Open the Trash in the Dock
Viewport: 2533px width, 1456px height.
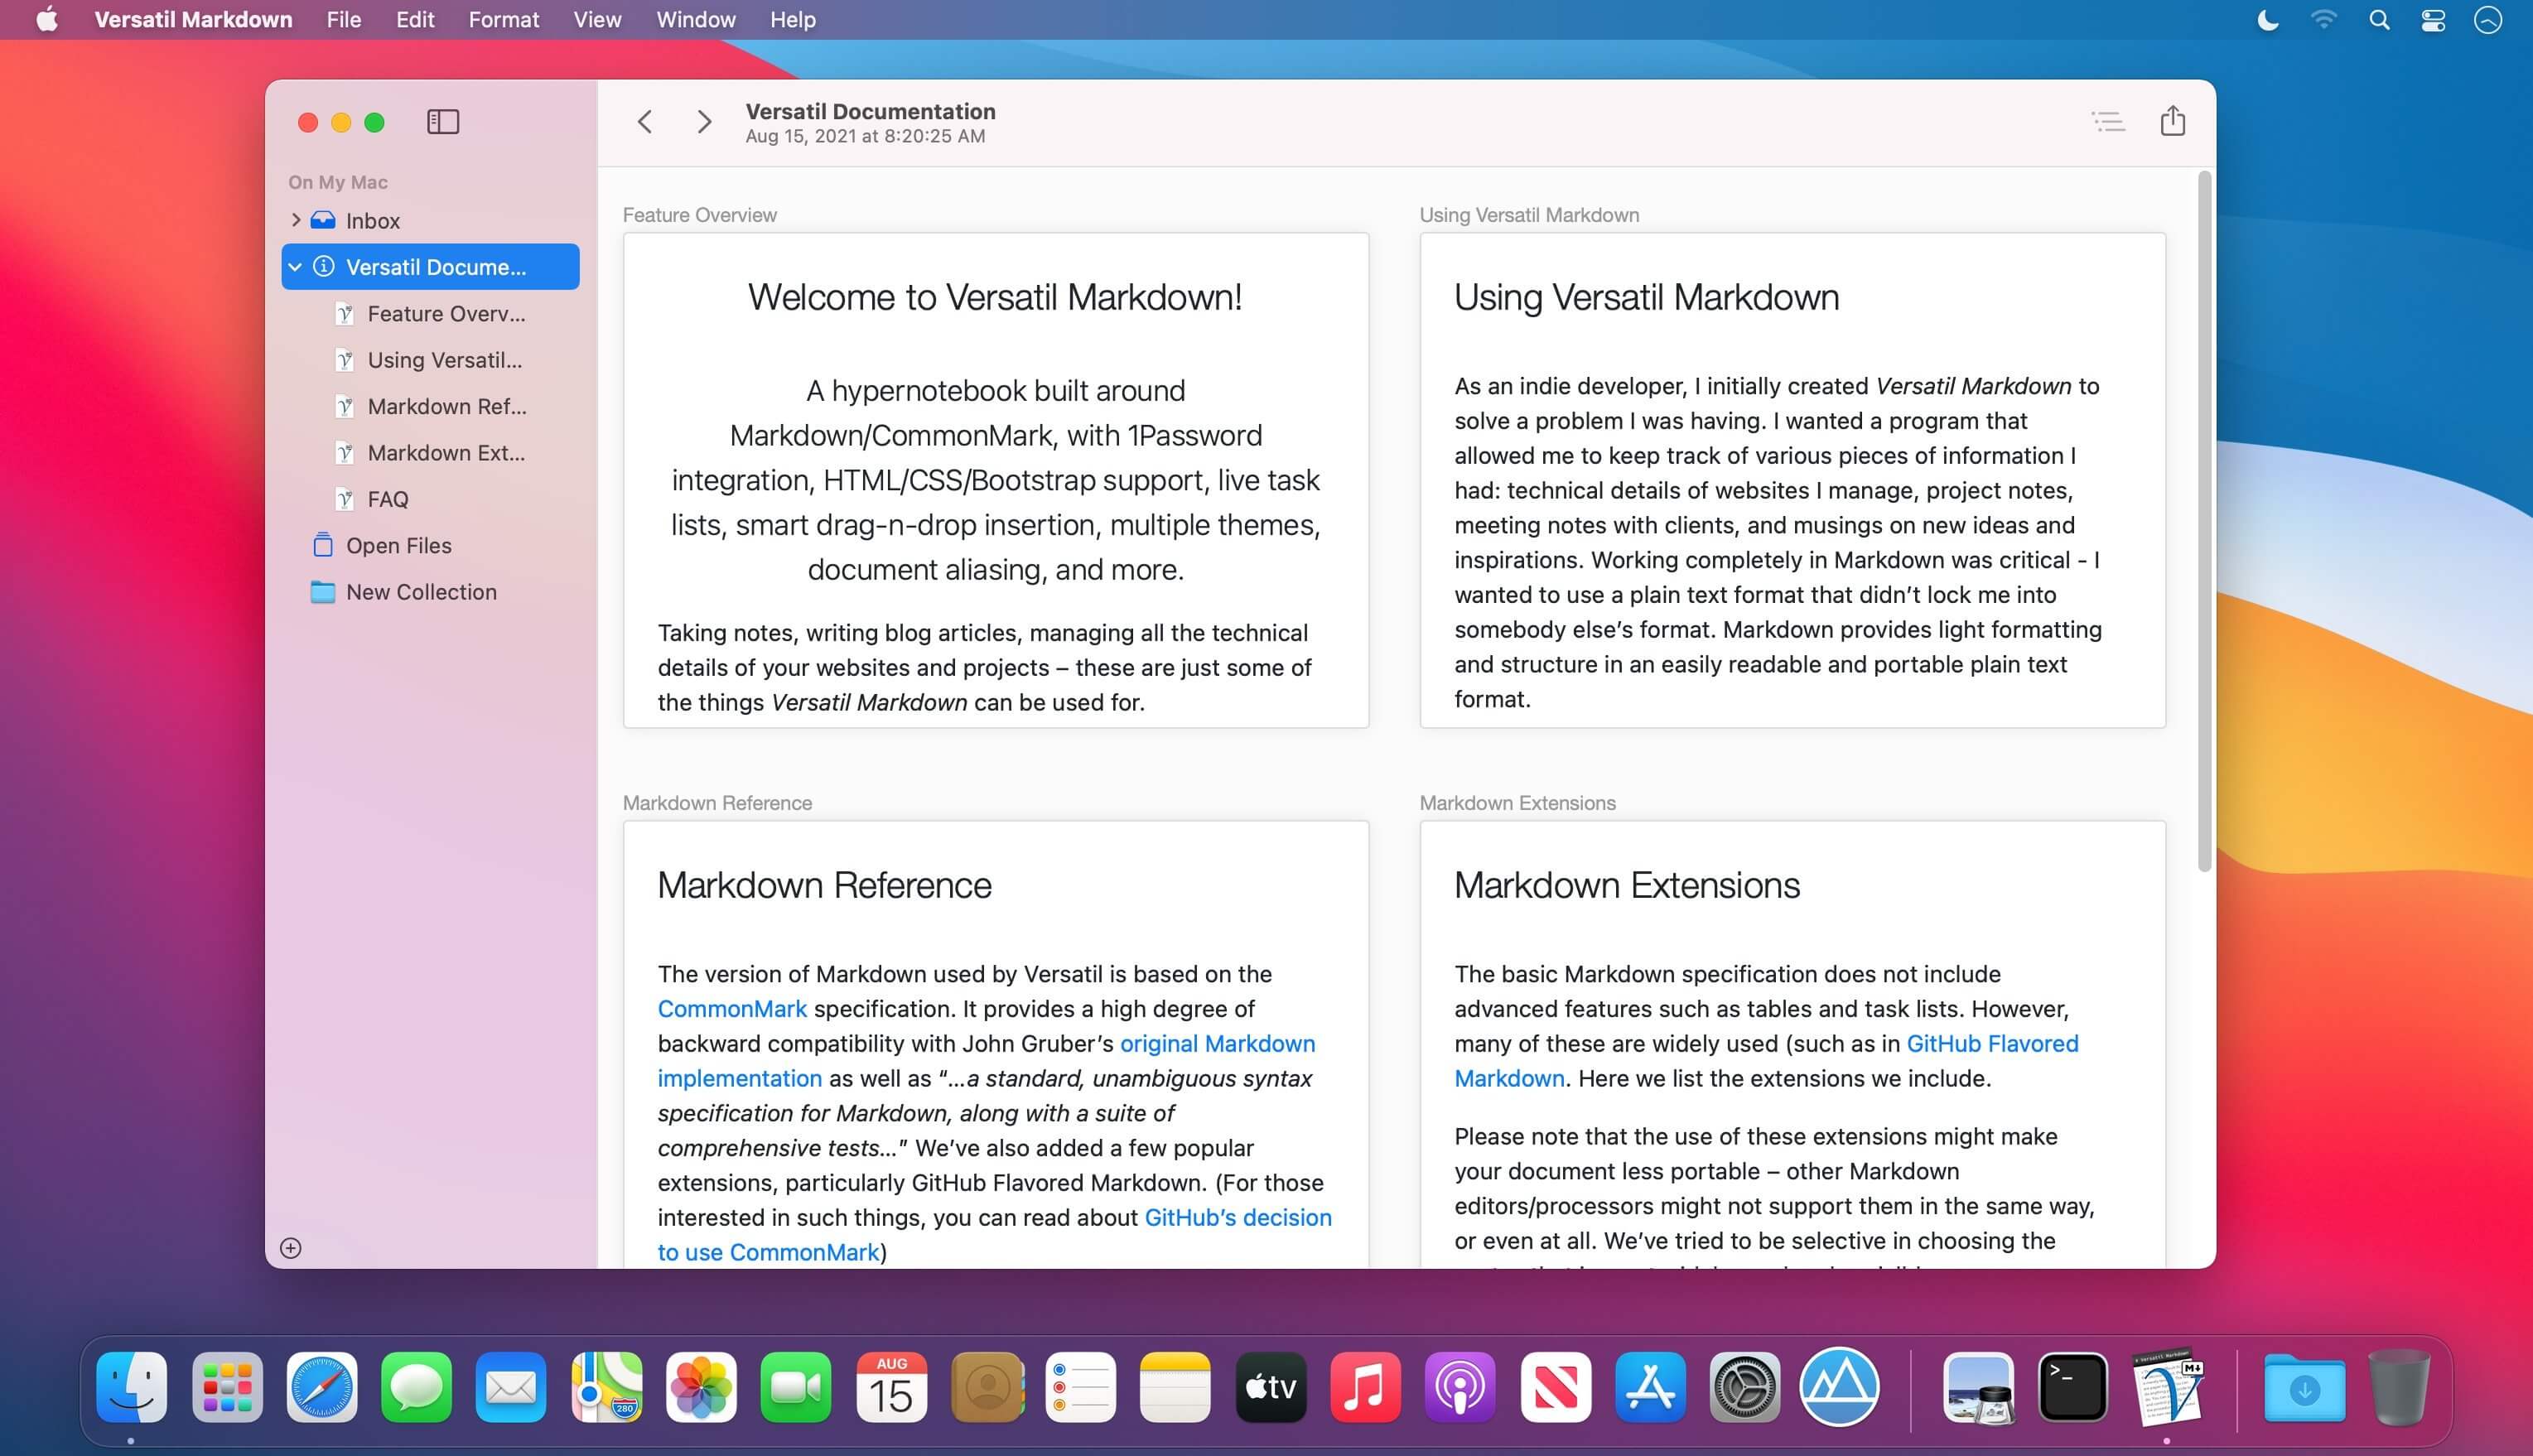[2399, 1387]
